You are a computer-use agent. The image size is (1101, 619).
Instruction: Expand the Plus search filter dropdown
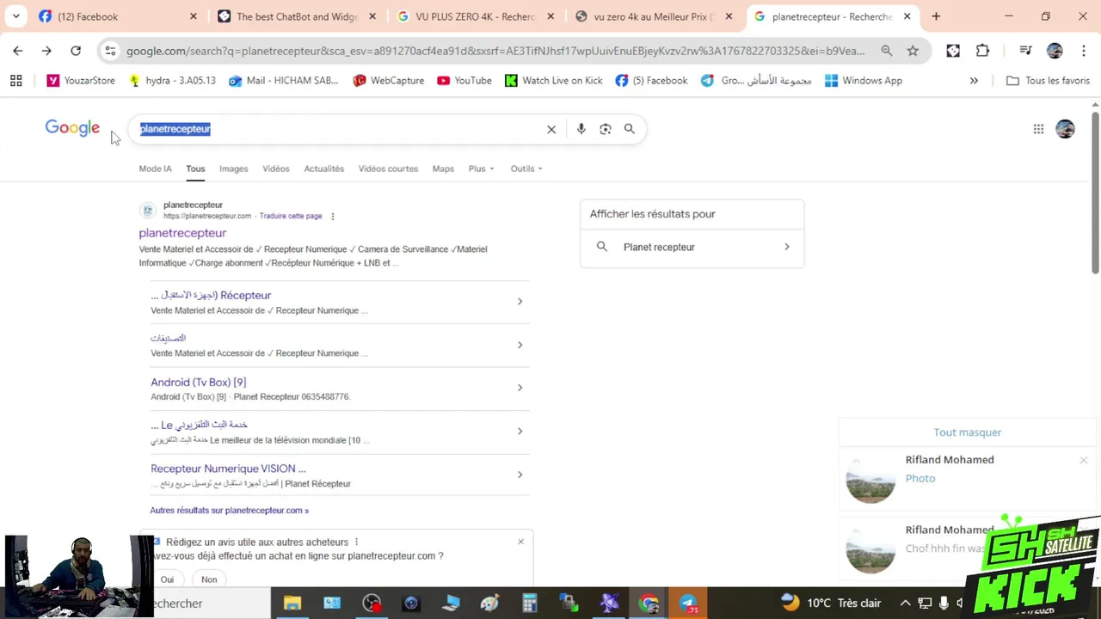(481, 169)
